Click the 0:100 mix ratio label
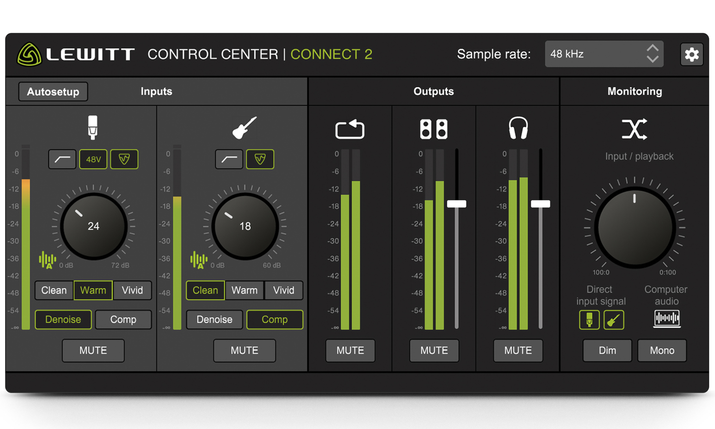The image size is (715, 429). (x=668, y=273)
